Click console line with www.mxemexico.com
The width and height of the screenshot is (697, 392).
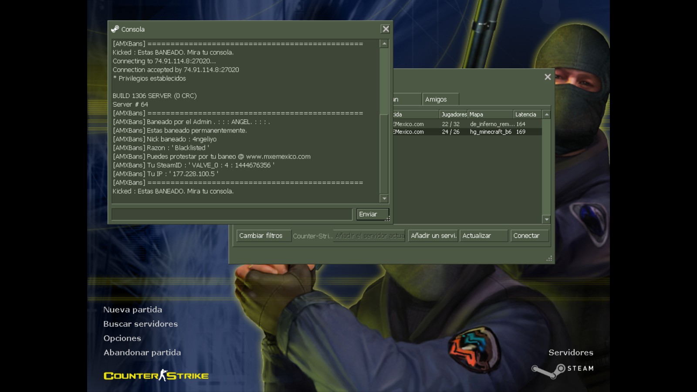(212, 157)
